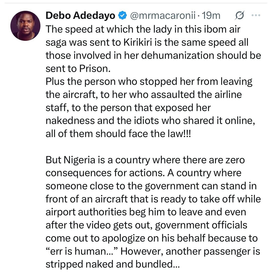Click the line starting "consequences for actions"
This screenshot has height=272, width=272.
point(144,173)
